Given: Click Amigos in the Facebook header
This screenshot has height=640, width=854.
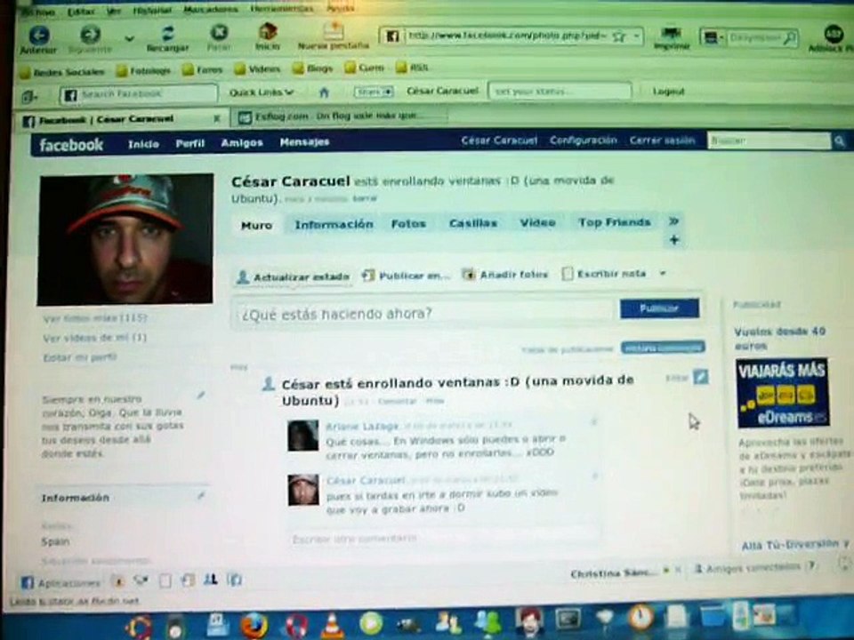Looking at the screenshot, I should pyautogui.click(x=242, y=142).
